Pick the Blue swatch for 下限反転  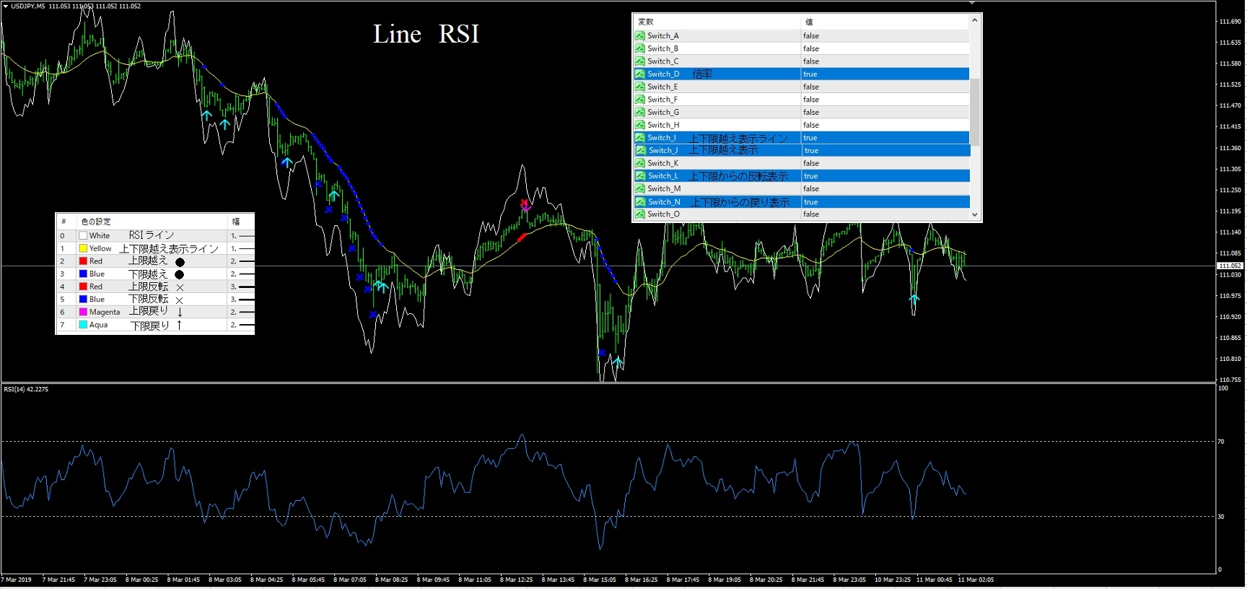83,299
